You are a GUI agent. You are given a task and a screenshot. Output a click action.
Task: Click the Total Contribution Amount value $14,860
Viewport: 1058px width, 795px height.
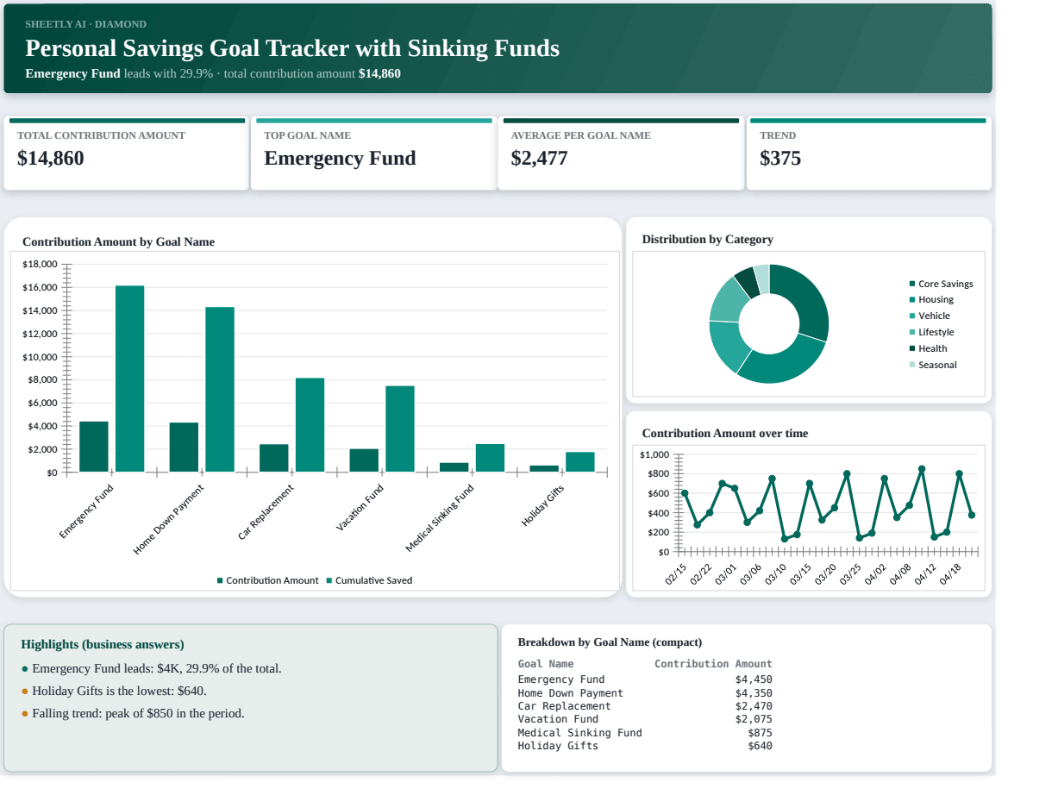click(x=51, y=158)
